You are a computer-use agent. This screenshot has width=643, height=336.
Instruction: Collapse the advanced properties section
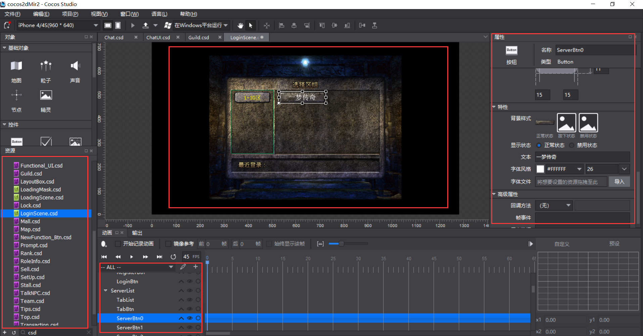tap(494, 194)
